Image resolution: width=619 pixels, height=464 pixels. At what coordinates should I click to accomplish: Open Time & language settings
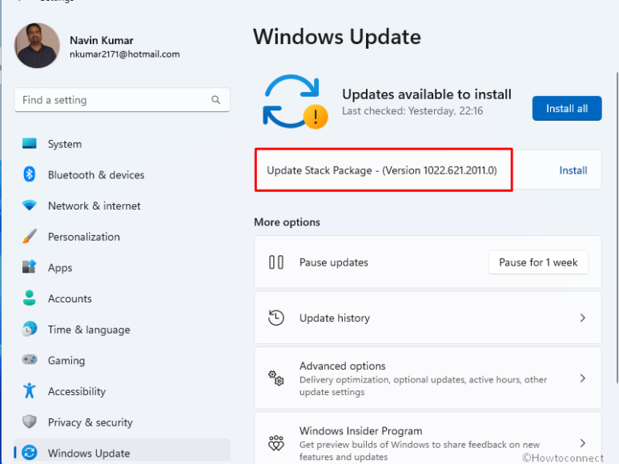click(x=123, y=329)
